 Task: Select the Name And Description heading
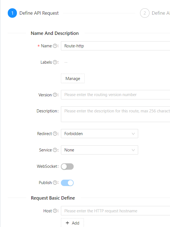tap(55, 33)
